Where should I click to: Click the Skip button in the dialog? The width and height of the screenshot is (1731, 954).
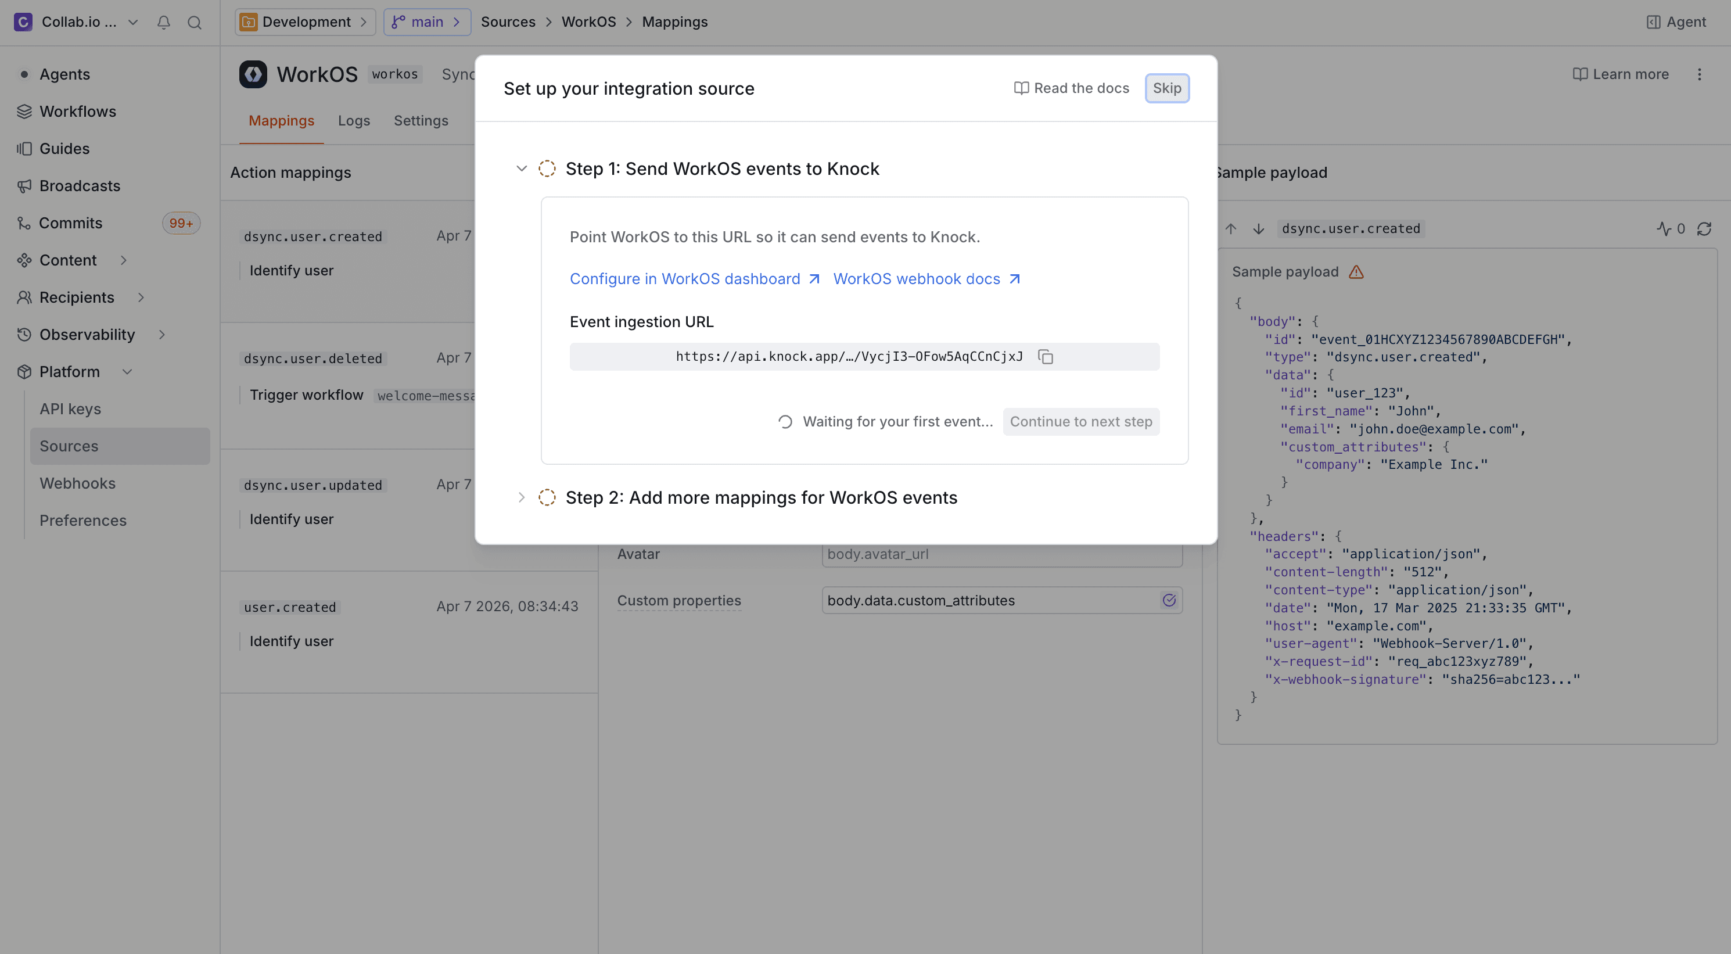pos(1167,88)
